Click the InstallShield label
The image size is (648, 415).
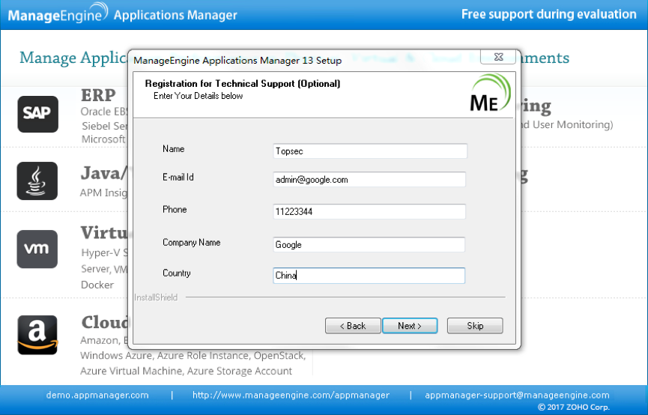[156, 297]
